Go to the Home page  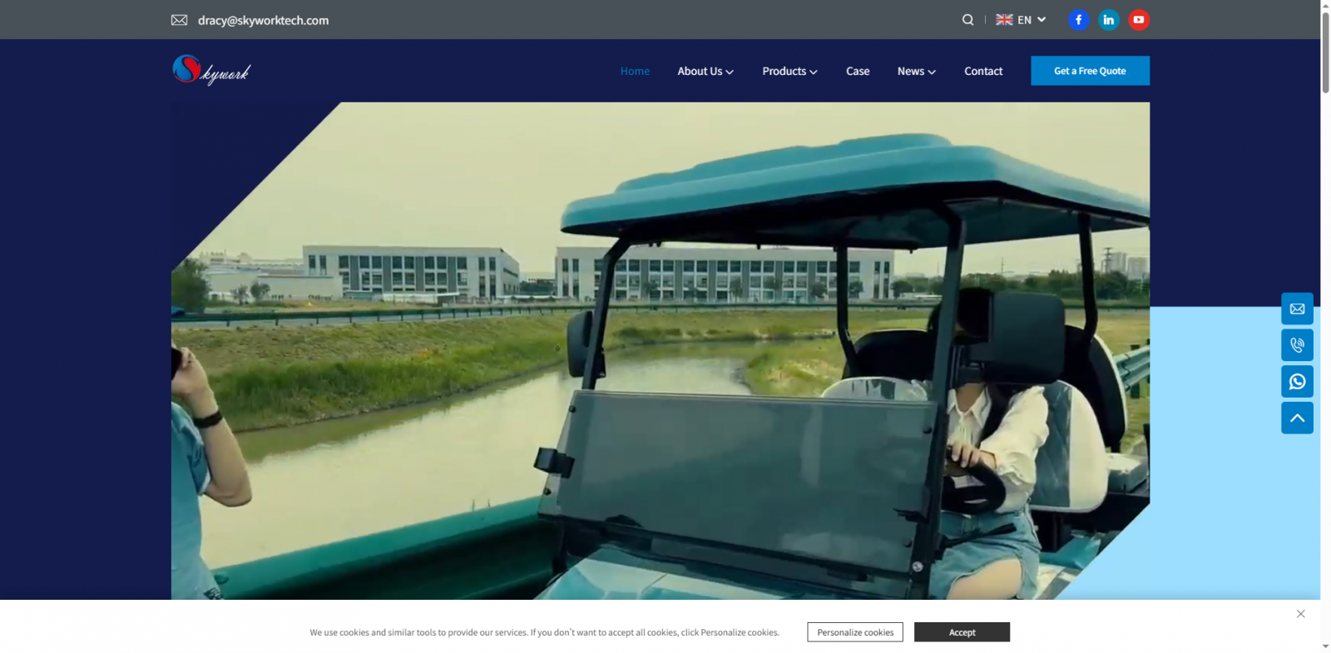tap(635, 72)
